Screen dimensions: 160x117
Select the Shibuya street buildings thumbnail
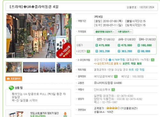click(x=64, y=67)
